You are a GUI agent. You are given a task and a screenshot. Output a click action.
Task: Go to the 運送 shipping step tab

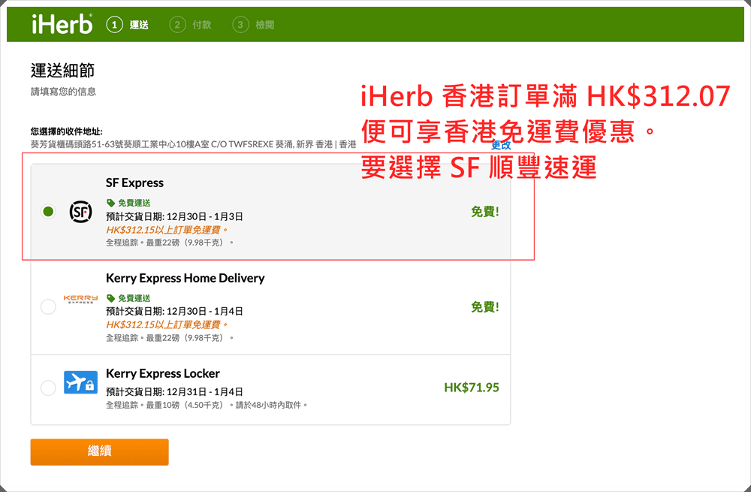139,25
